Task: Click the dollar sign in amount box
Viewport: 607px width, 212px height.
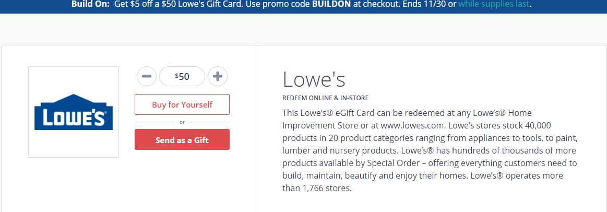Action: (x=176, y=76)
